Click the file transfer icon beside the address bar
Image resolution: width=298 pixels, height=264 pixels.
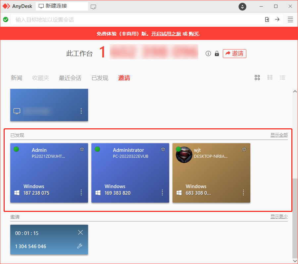coord(267,19)
